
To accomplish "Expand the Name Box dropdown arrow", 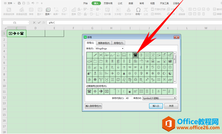I will (28, 23).
